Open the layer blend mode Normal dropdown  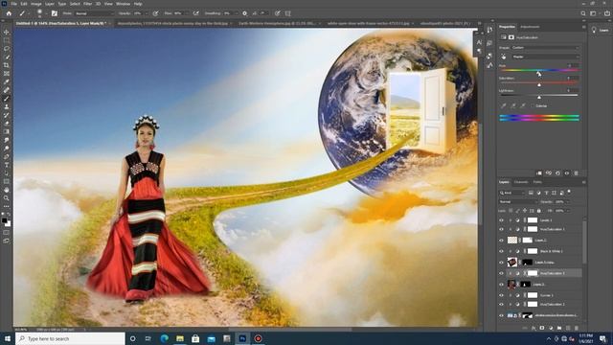[518, 202]
